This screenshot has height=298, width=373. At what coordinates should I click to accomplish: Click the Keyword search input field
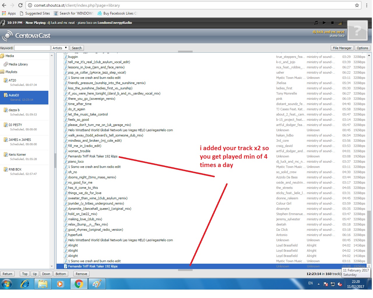[x=32, y=48]
